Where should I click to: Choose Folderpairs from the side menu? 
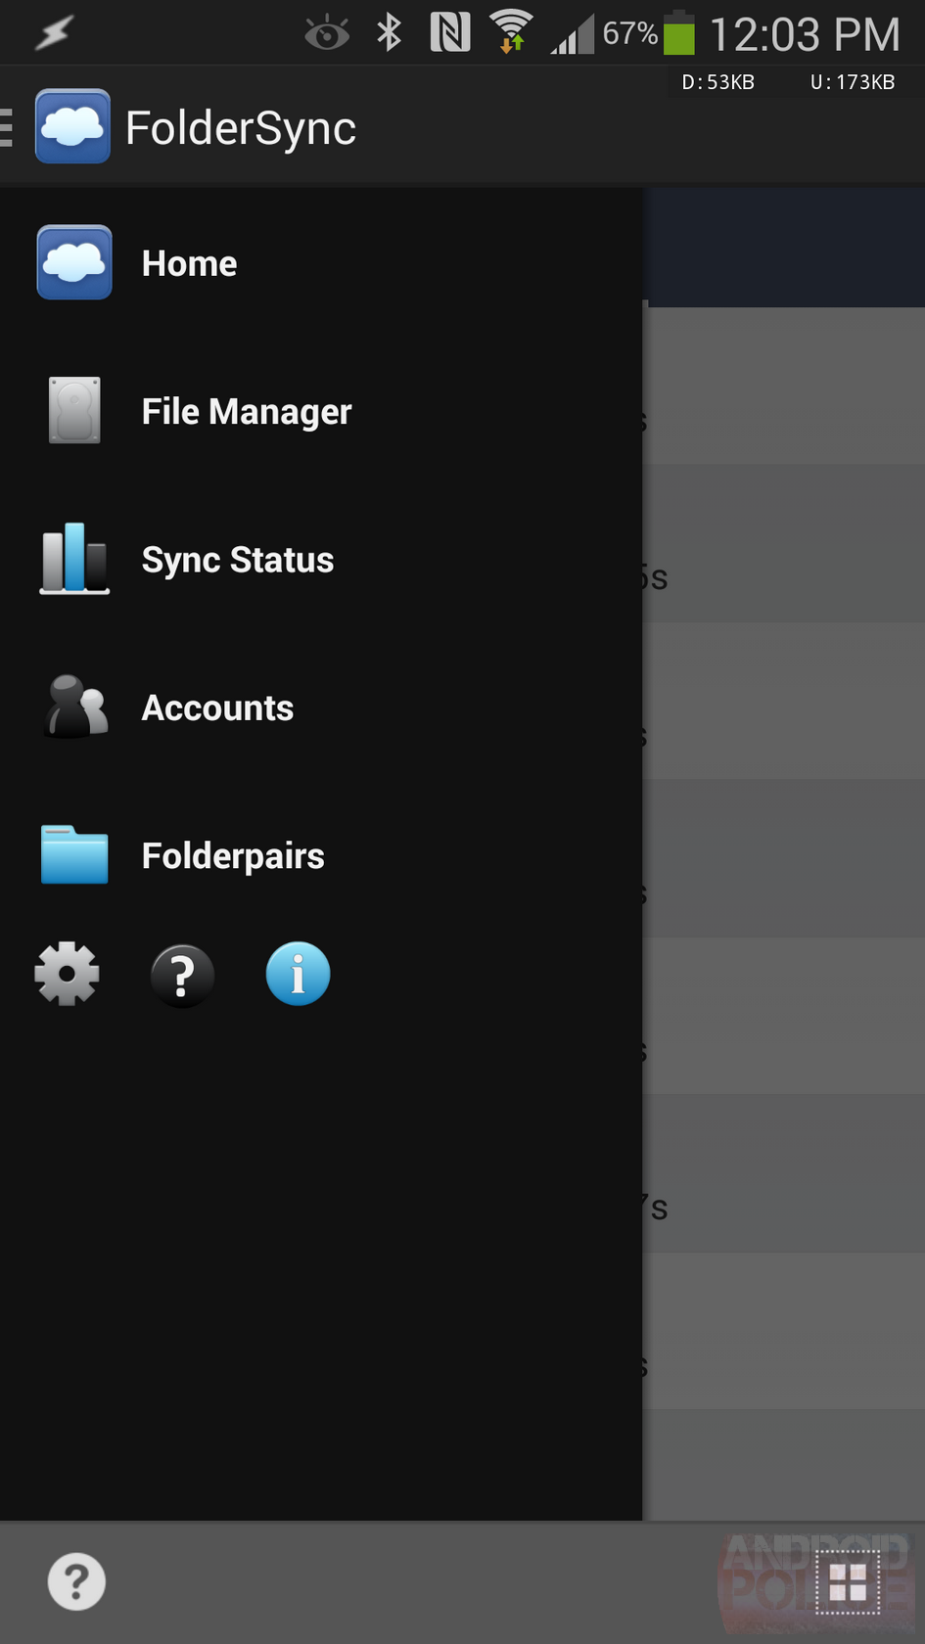click(x=232, y=854)
